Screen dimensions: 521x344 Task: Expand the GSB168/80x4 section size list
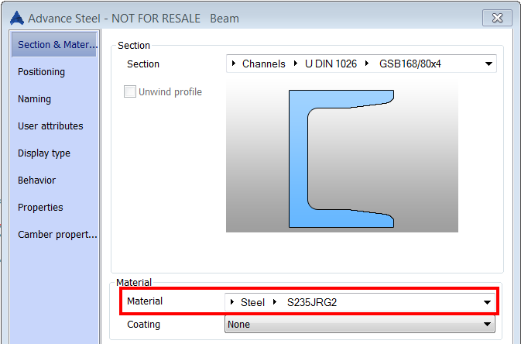tap(367, 64)
